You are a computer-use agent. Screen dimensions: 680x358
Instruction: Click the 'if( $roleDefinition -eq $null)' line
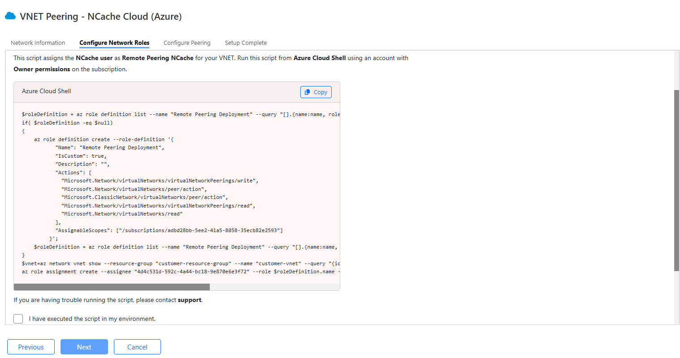(67, 123)
